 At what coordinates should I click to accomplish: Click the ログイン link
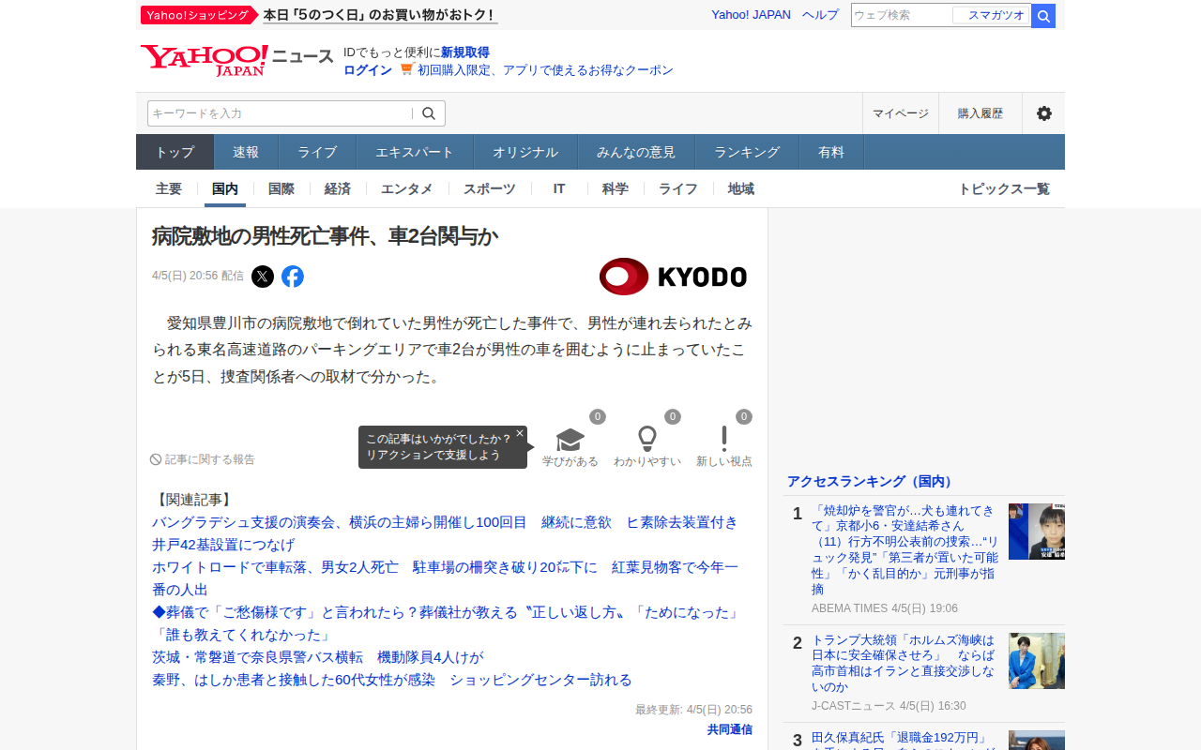coord(368,70)
